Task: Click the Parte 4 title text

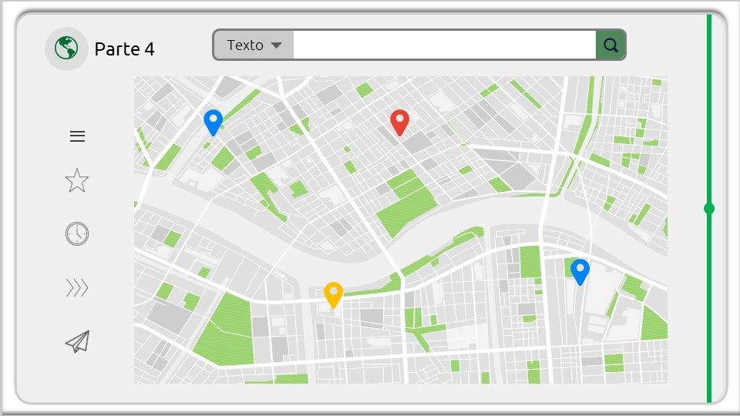Action: (x=125, y=49)
